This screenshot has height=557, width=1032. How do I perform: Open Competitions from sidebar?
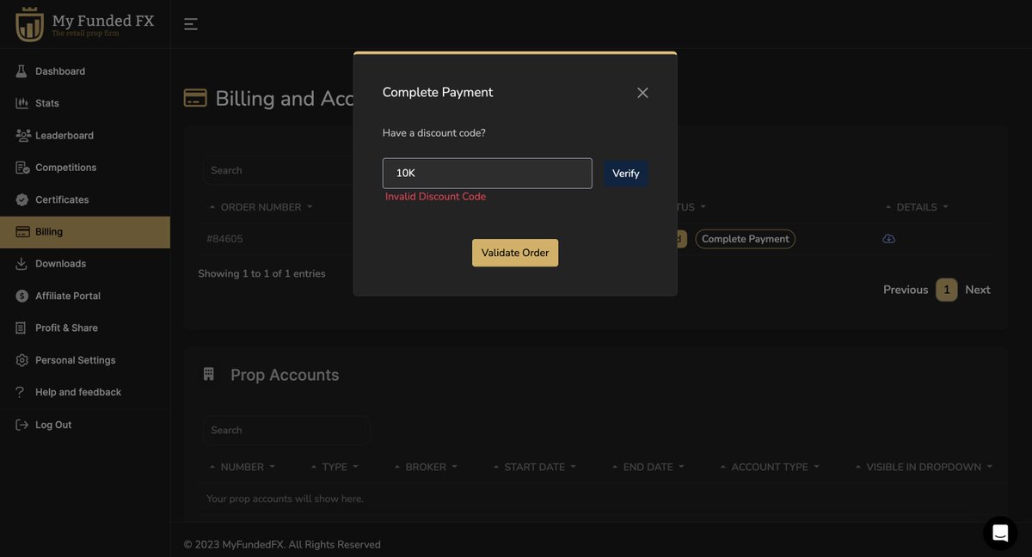84,168
